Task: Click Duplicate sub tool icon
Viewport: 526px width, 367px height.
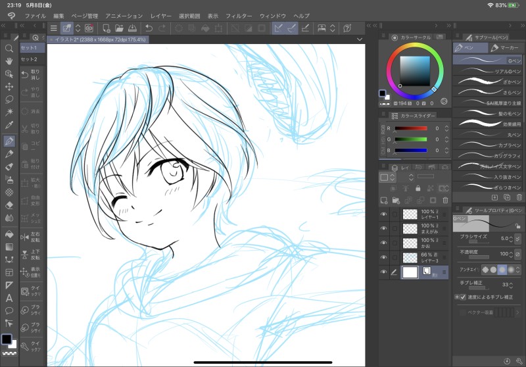Action: 507,197
